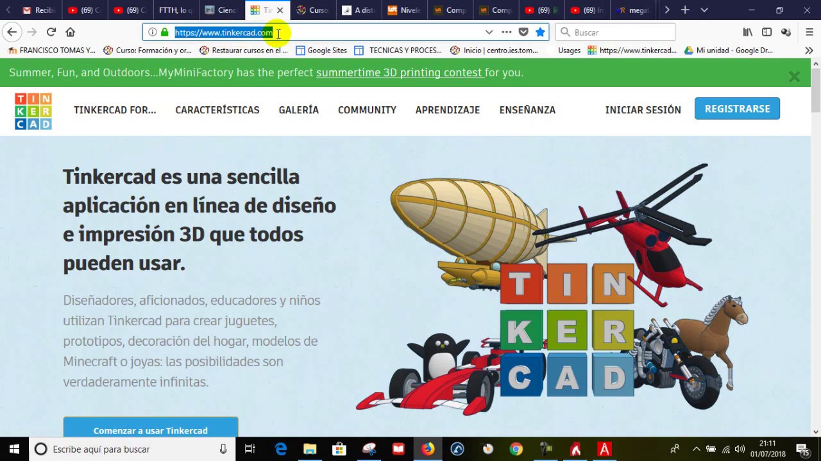The image size is (821, 461).
Task: Switch to the FTTH tab
Action: coord(175,10)
